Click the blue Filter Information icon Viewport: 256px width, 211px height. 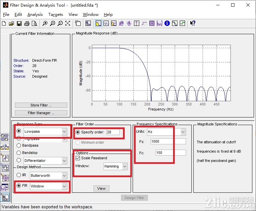pos(167,23)
